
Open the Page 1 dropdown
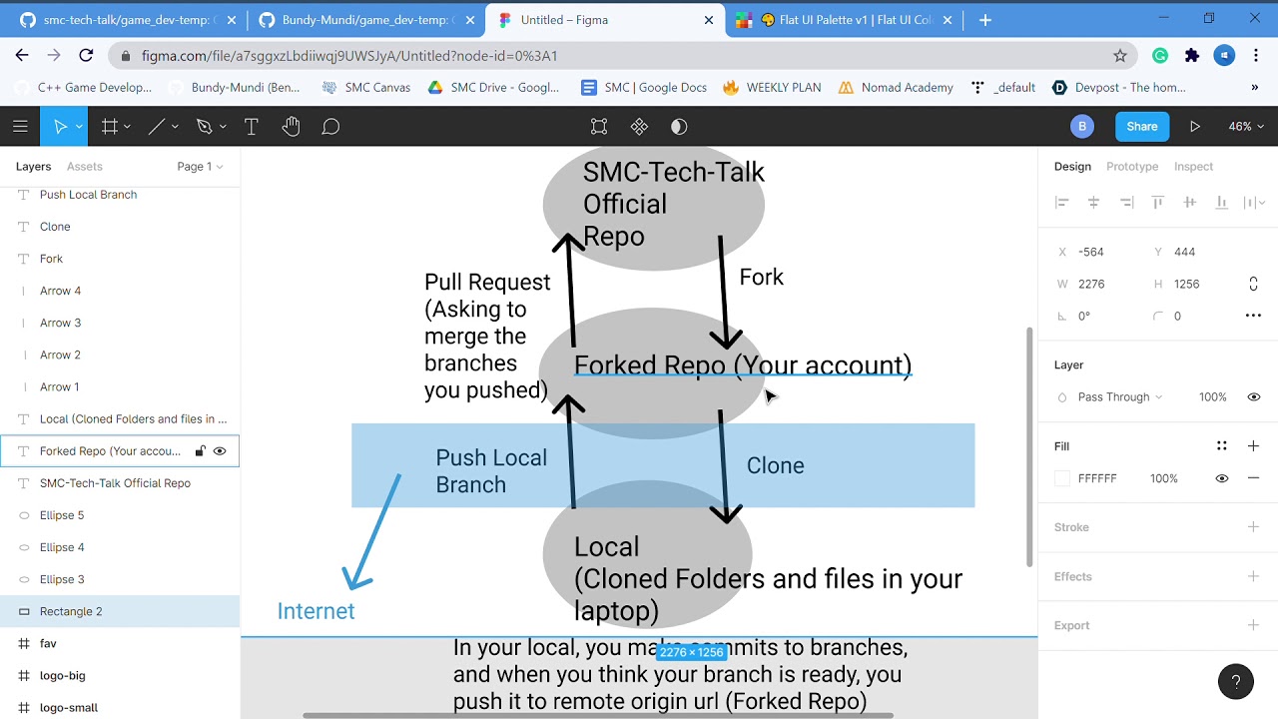coord(200,167)
